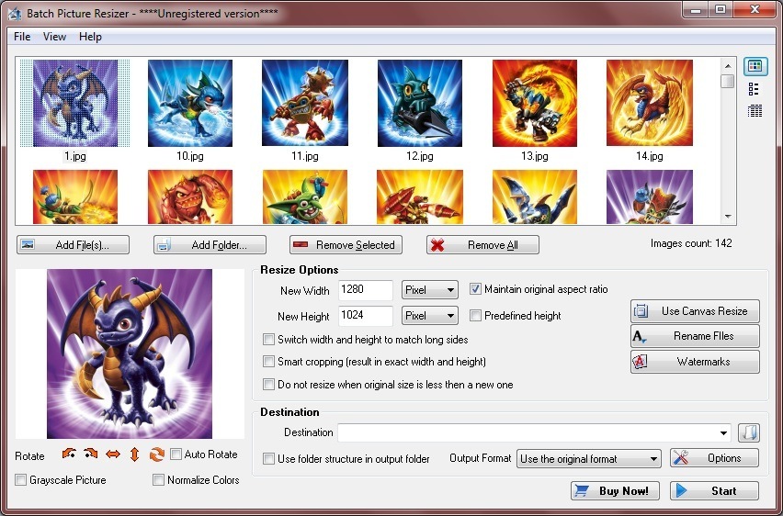Select the 12.jpg thumbnail

(419, 104)
